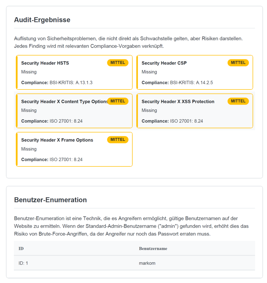The image size is (267, 283).
Task: Click the Benutzername column header
Action: (x=153, y=248)
